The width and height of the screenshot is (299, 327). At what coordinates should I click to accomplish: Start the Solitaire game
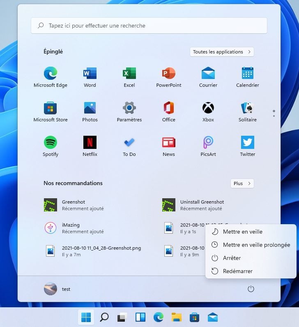pyautogui.click(x=248, y=111)
